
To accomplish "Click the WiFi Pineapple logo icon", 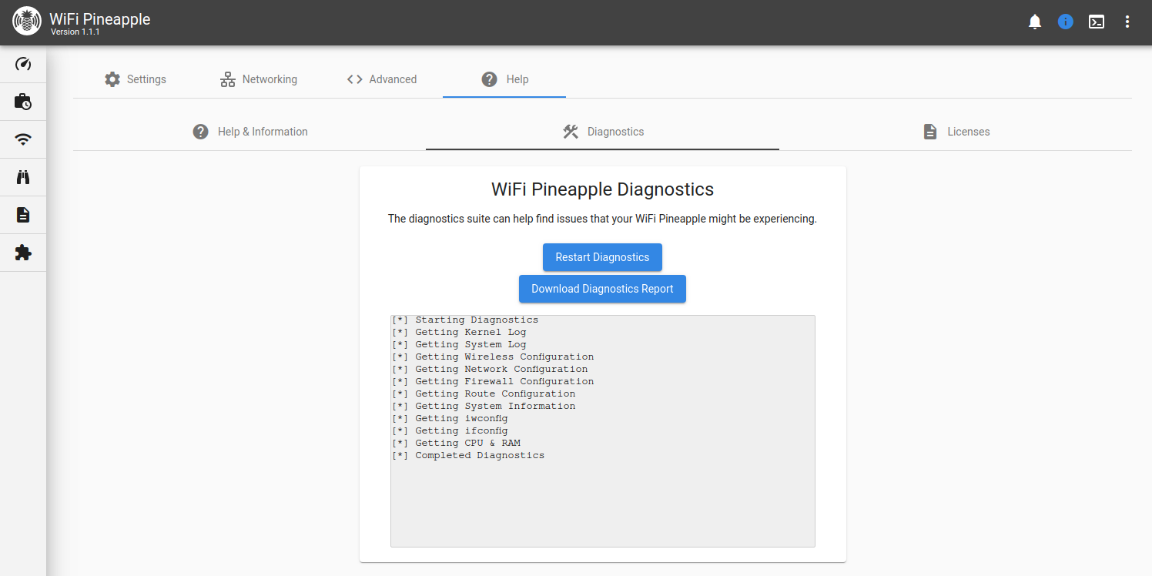I will (27, 22).
